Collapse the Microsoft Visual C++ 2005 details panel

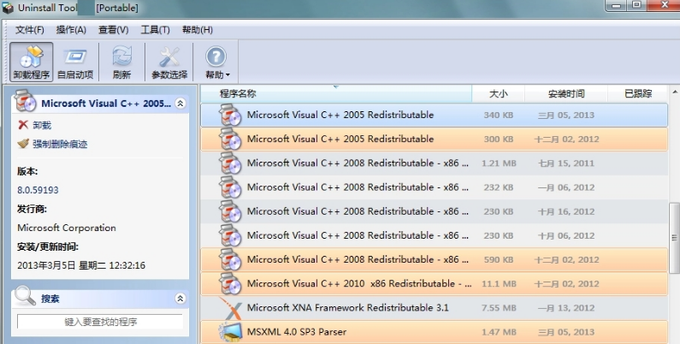[x=180, y=104]
